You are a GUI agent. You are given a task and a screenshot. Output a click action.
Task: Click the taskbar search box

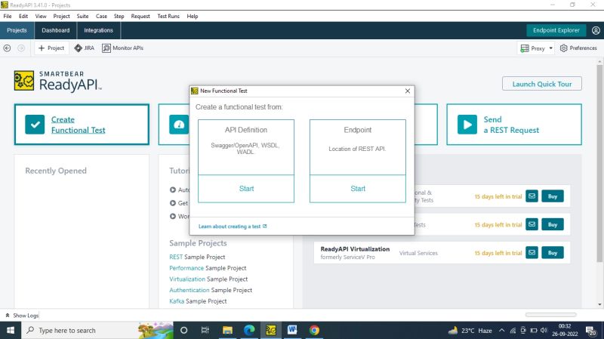pyautogui.click(x=97, y=331)
